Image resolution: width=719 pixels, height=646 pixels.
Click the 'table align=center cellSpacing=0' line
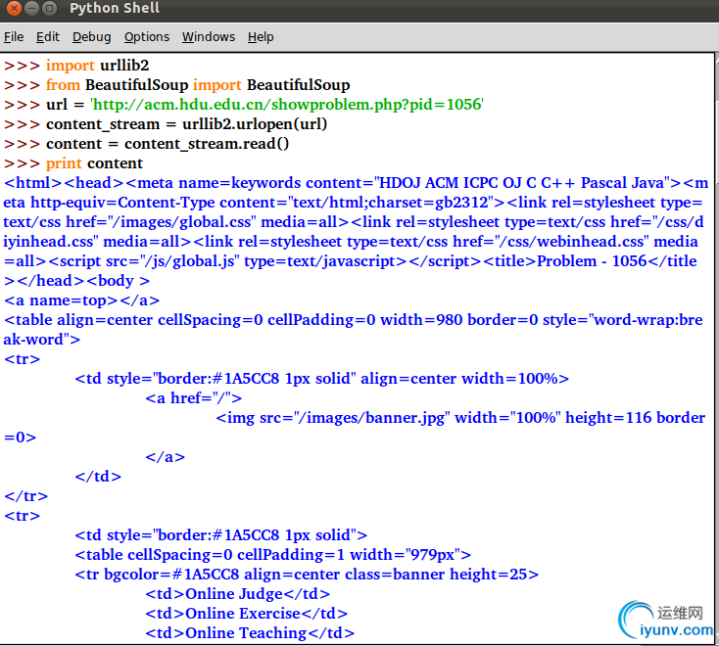pyautogui.click(x=353, y=320)
